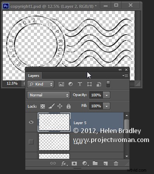Open the Opacity slider dropdown arrow
Screen dimensions: 154x174
(x=106, y=95)
